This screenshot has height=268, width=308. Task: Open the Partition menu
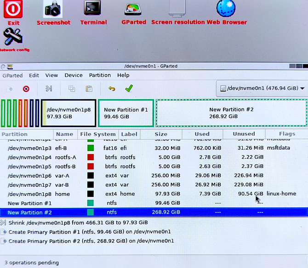tap(100, 75)
